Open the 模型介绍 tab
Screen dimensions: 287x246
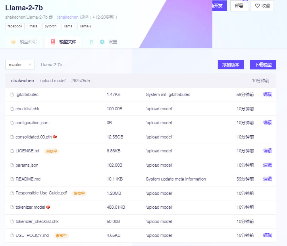tap(28, 42)
